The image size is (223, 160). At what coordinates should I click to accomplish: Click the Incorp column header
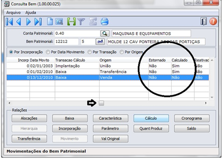18,60
